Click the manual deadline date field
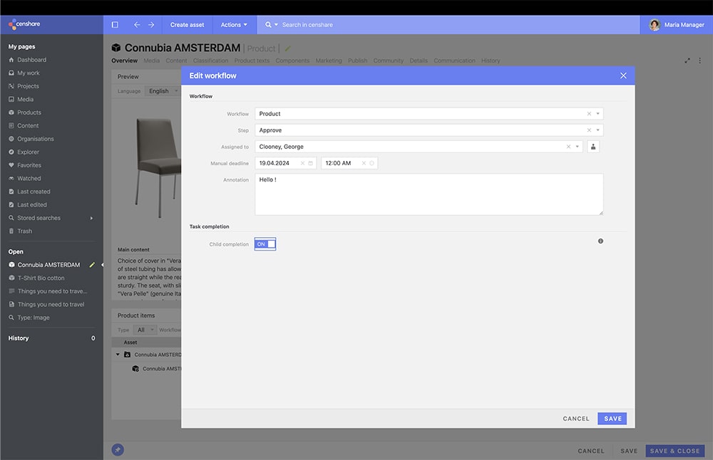This screenshot has height=460, width=713. [285, 163]
